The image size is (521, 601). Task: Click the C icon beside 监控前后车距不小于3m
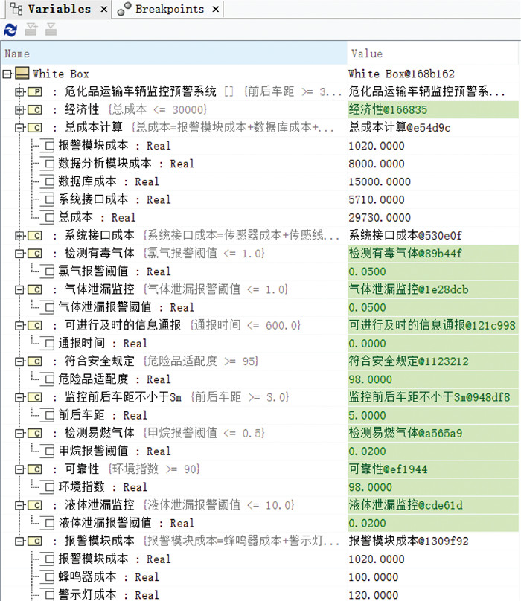[35, 397]
